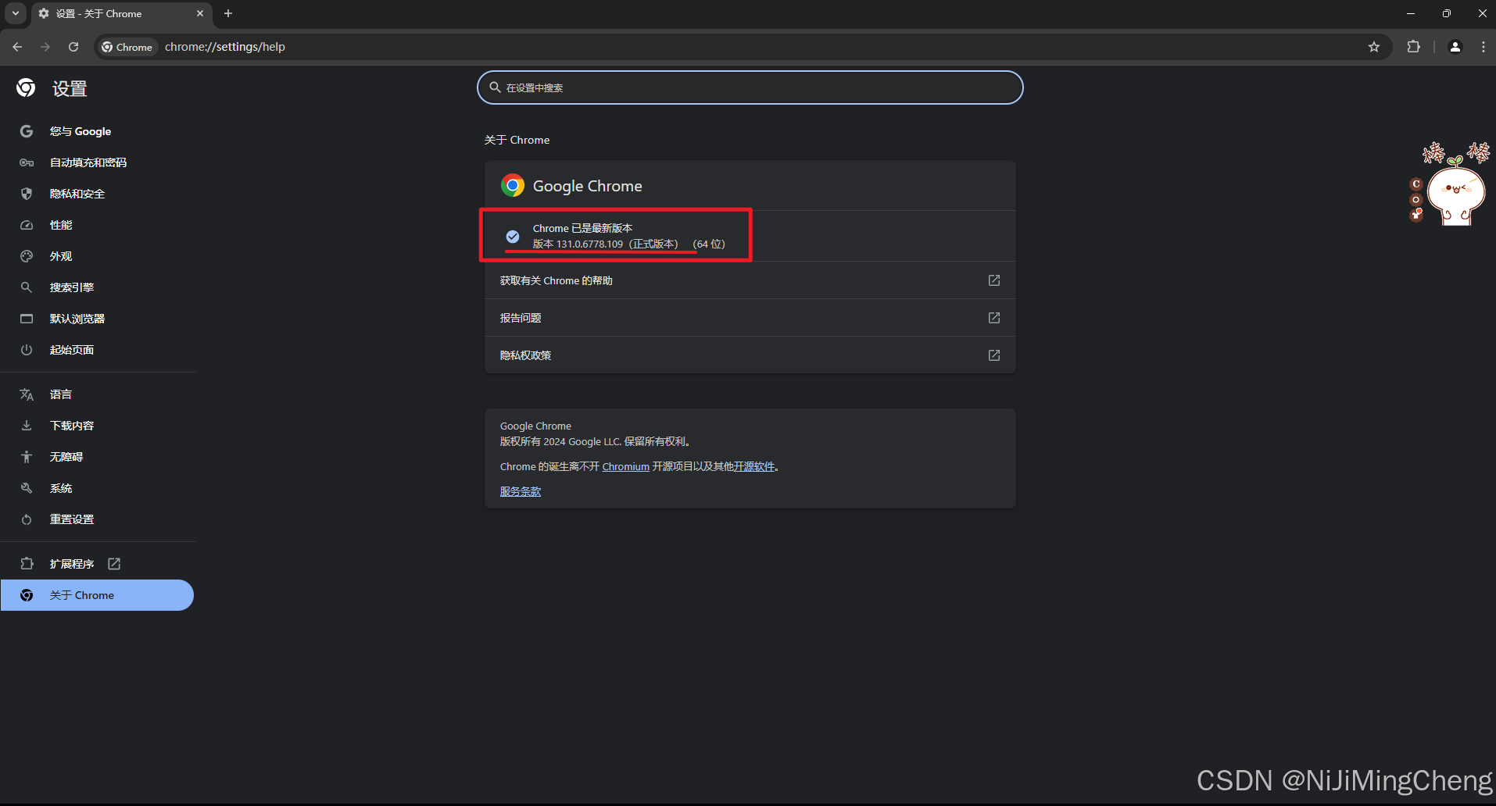Select the 设置 - 关于 Chrome tab
This screenshot has width=1496, height=806.
pos(121,14)
